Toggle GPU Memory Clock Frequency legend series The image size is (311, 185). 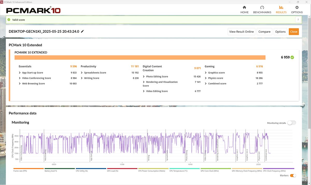coord(247,170)
